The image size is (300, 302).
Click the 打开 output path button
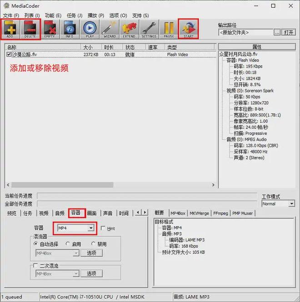pyautogui.click(x=289, y=32)
